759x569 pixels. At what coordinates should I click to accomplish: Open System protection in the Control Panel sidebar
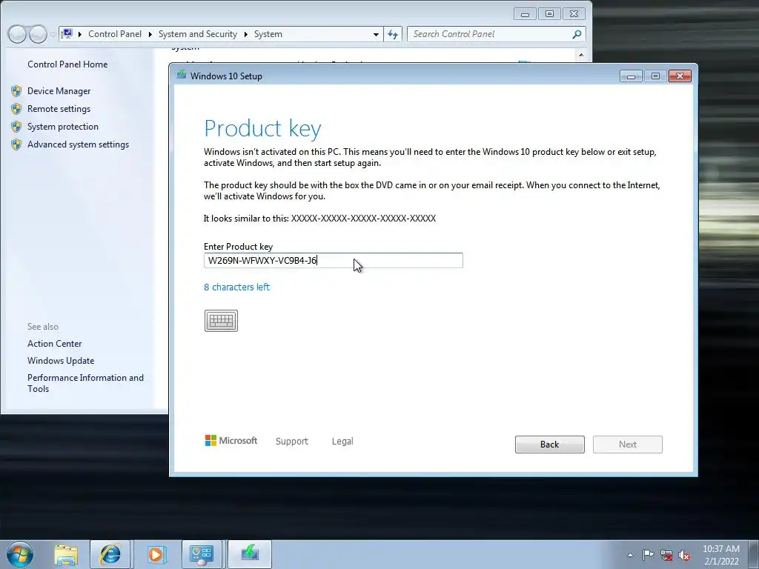[x=63, y=127]
